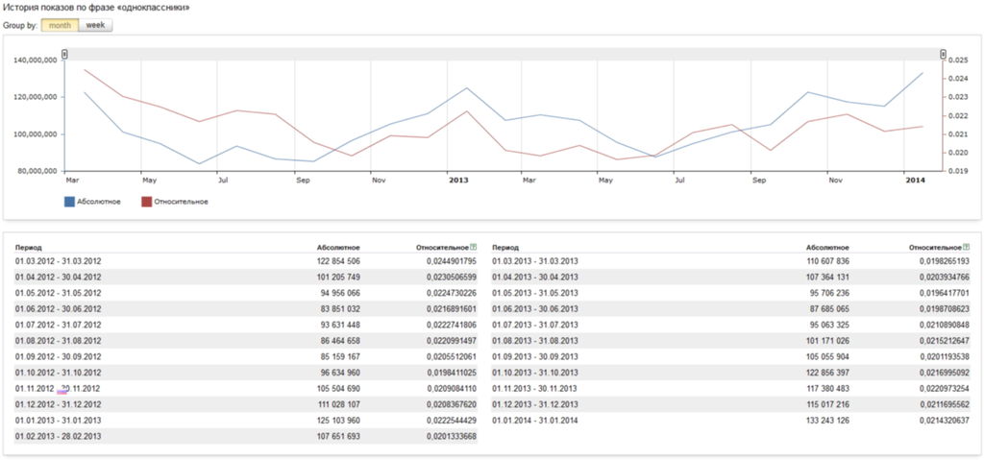
Task: Click relative value 0,0222544429
Action: click(x=452, y=421)
